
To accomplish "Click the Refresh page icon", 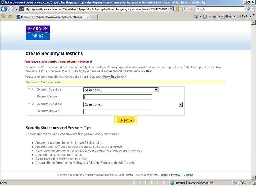I will point(185,9).
